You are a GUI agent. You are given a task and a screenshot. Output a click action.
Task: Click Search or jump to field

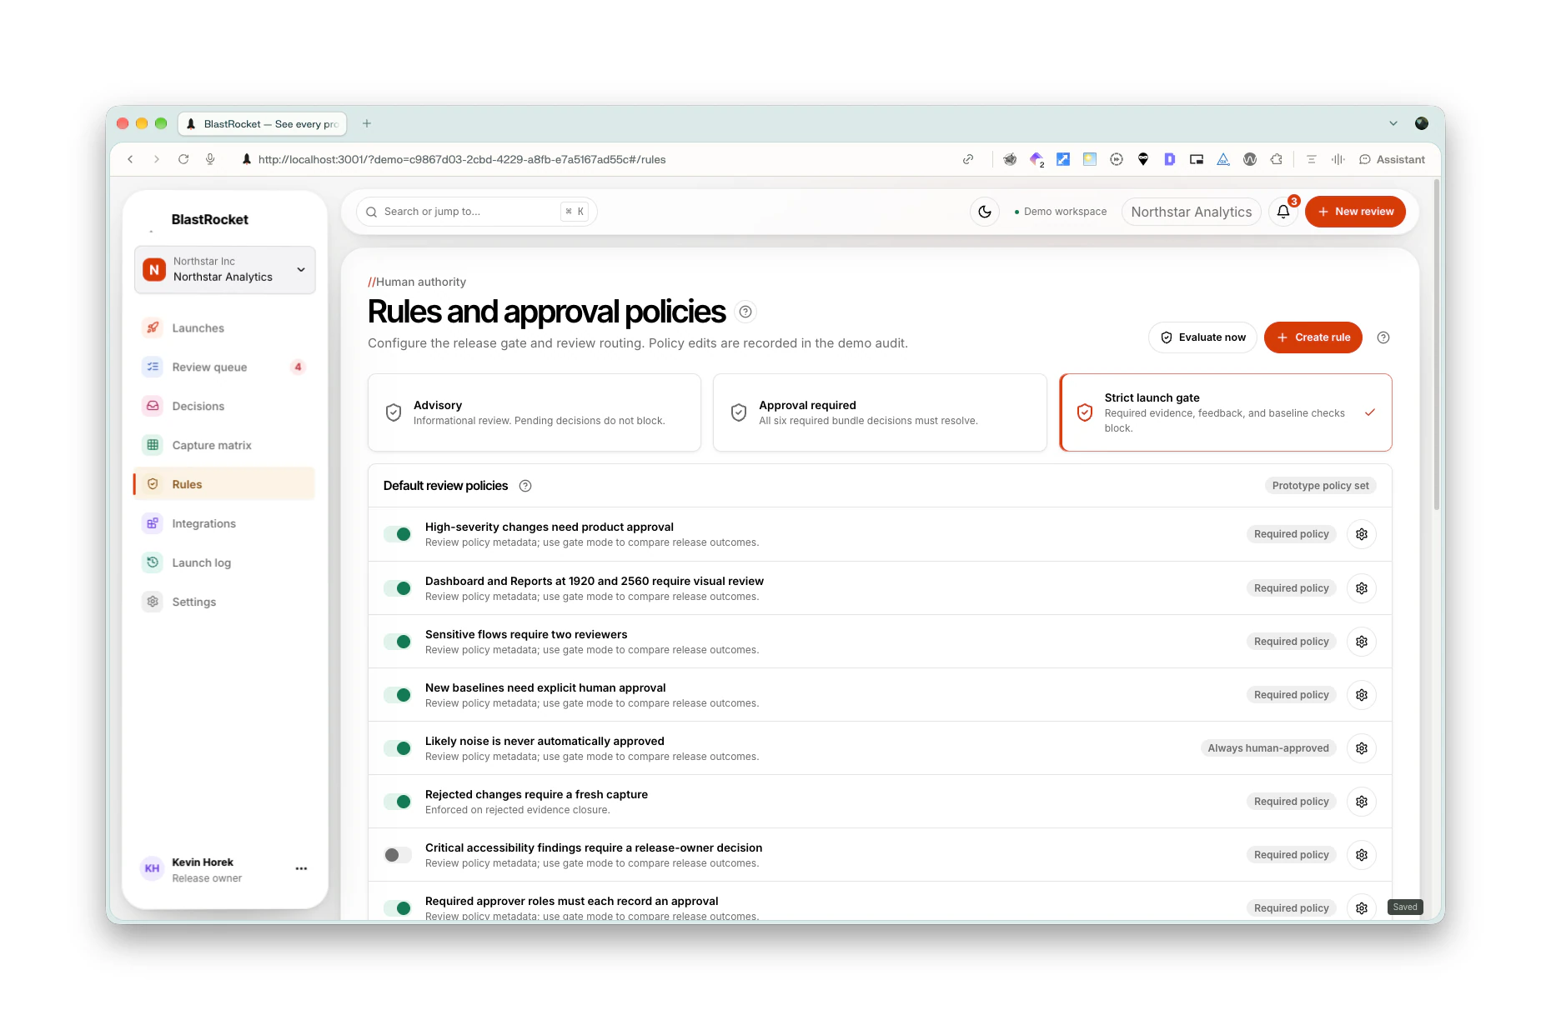point(476,212)
